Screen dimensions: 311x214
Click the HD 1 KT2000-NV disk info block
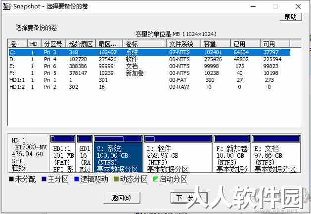tap(28, 154)
